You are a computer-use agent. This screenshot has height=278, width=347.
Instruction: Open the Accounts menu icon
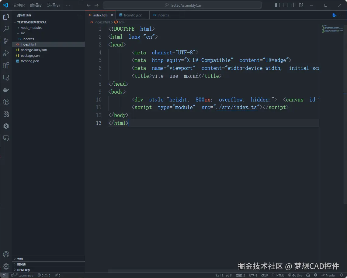point(6,254)
